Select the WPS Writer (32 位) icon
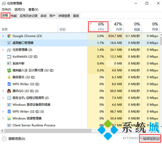Viewport: 162px width, 144px height. pos(9,84)
